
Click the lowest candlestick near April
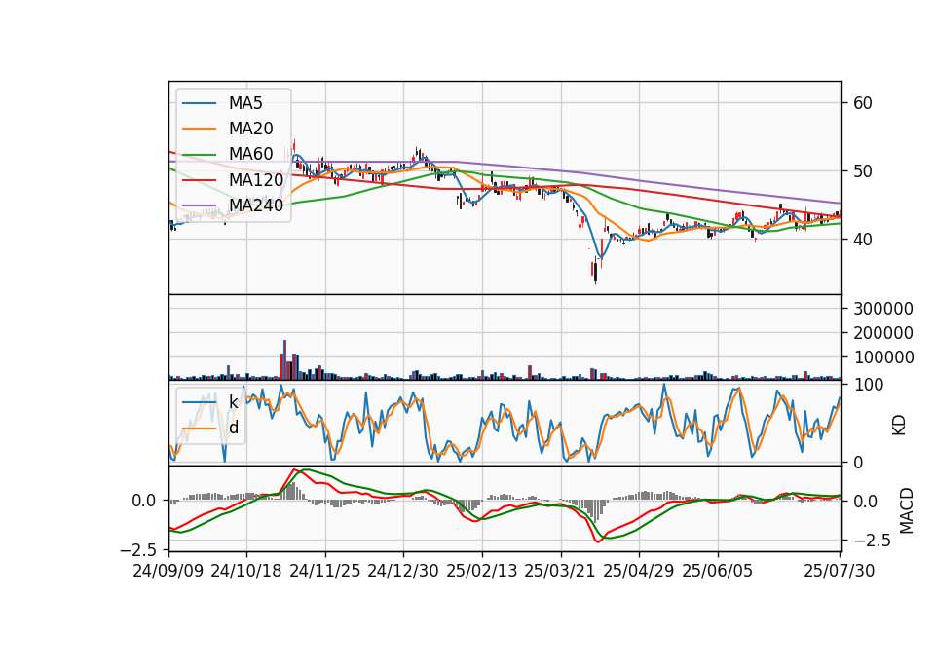point(595,270)
